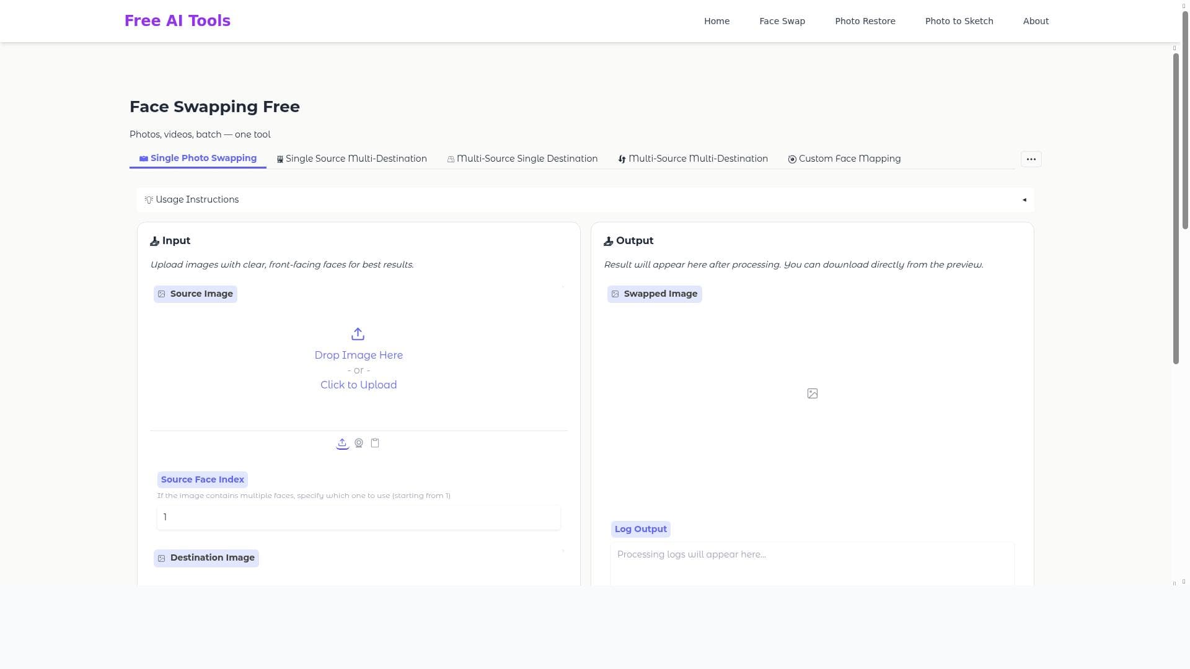Image resolution: width=1190 pixels, height=669 pixels.
Task: Open the Multi-Source Single Destination tab
Action: click(522, 159)
